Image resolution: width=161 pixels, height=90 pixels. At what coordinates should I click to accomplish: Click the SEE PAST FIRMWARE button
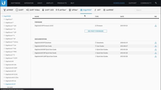(x=96, y=31)
